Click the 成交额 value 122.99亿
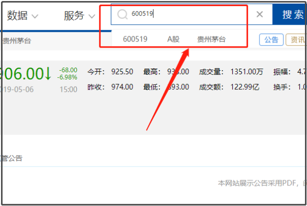Screen dimensions: 307x206 [245, 87]
